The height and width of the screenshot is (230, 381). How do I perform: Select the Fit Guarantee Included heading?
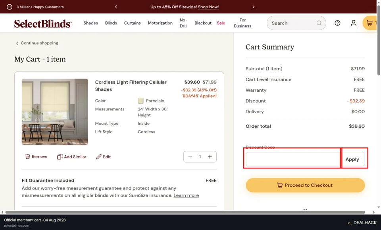pos(48,180)
